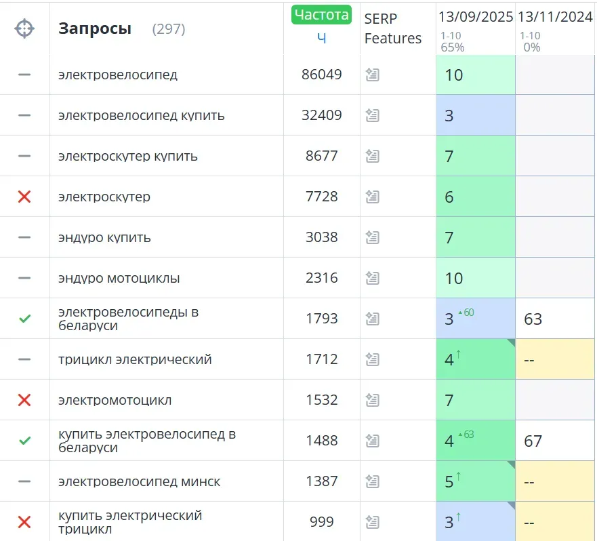This screenshot has width=597, height=541.
Task: Click position 5 cell for электровелосипед минск
Action: tap(476, 482)
